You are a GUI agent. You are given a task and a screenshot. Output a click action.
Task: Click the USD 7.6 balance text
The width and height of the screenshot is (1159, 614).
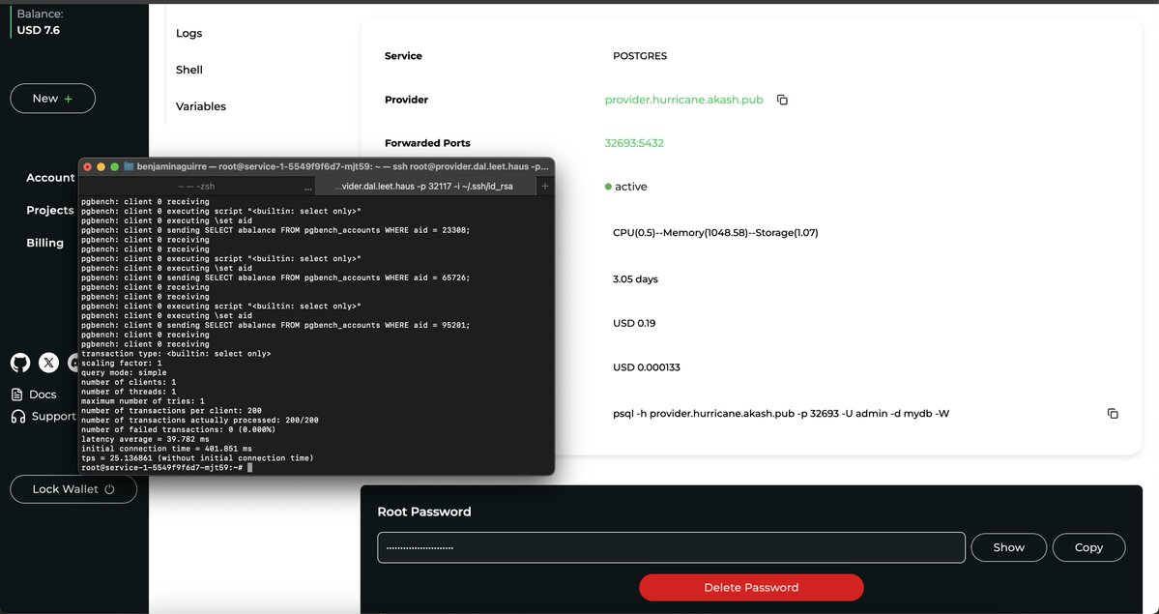point(39,30)
